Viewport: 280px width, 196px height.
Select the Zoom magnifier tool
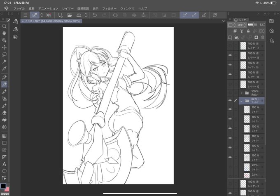pyautogui.click(x=4, y=26)
